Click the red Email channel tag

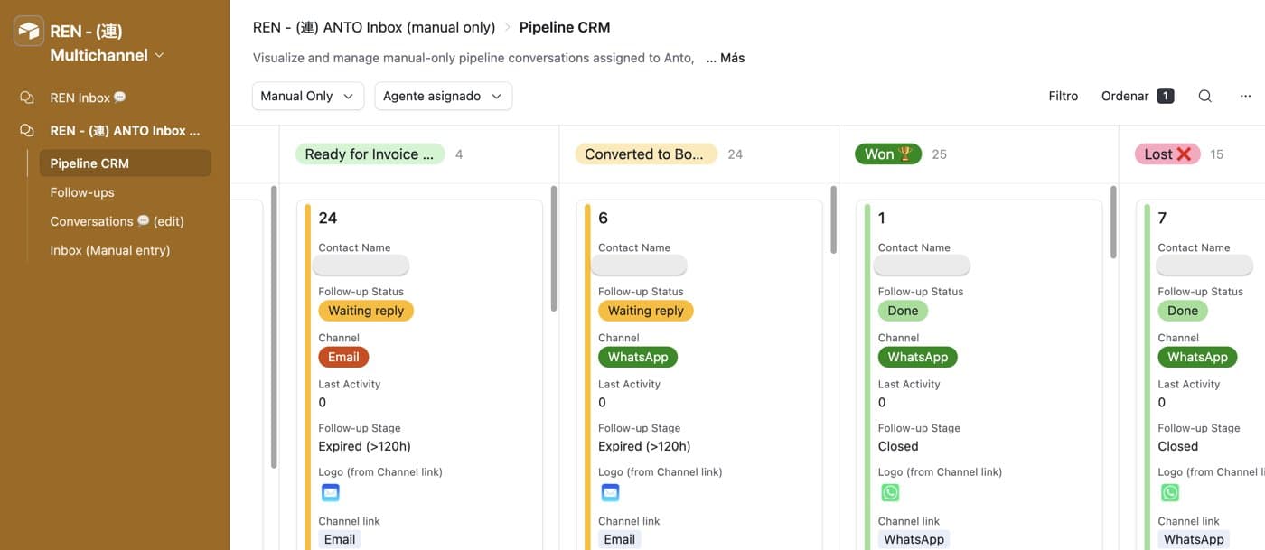(343, 357)
